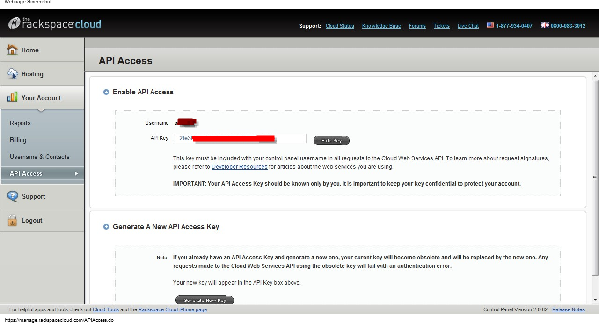This screenshot has width=599, height=323.
Task: Open the Hosting menu item
Action: tap(42, 74)
